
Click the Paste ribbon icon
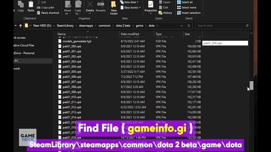click(x=31, y=7)
